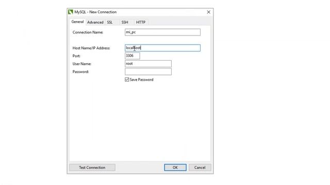Open the HTTP tab
This screenshot has height=185, width=330.
(x=141, y=22)
